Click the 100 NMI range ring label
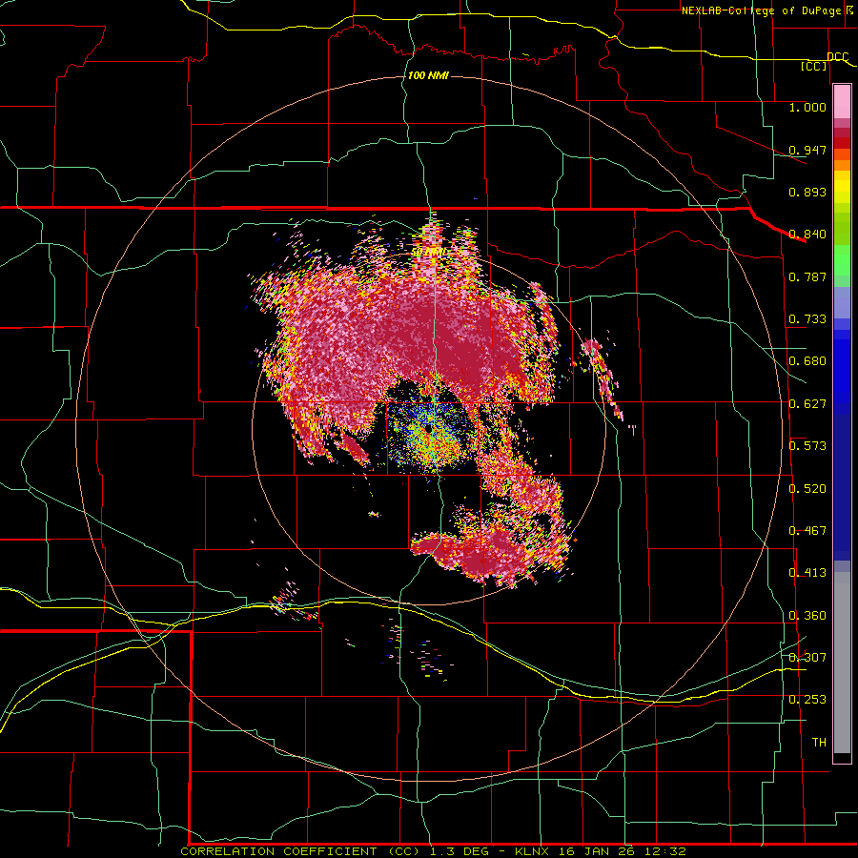The image size is (858, 858). click(428, 75)
